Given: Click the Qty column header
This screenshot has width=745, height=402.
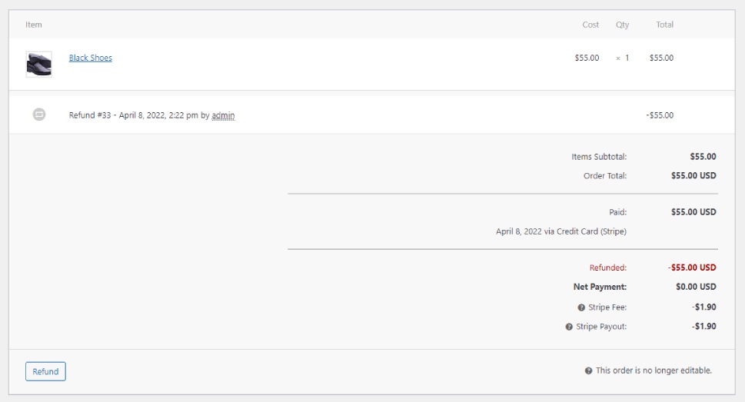Looking at the screenshot, I should 623,25.
